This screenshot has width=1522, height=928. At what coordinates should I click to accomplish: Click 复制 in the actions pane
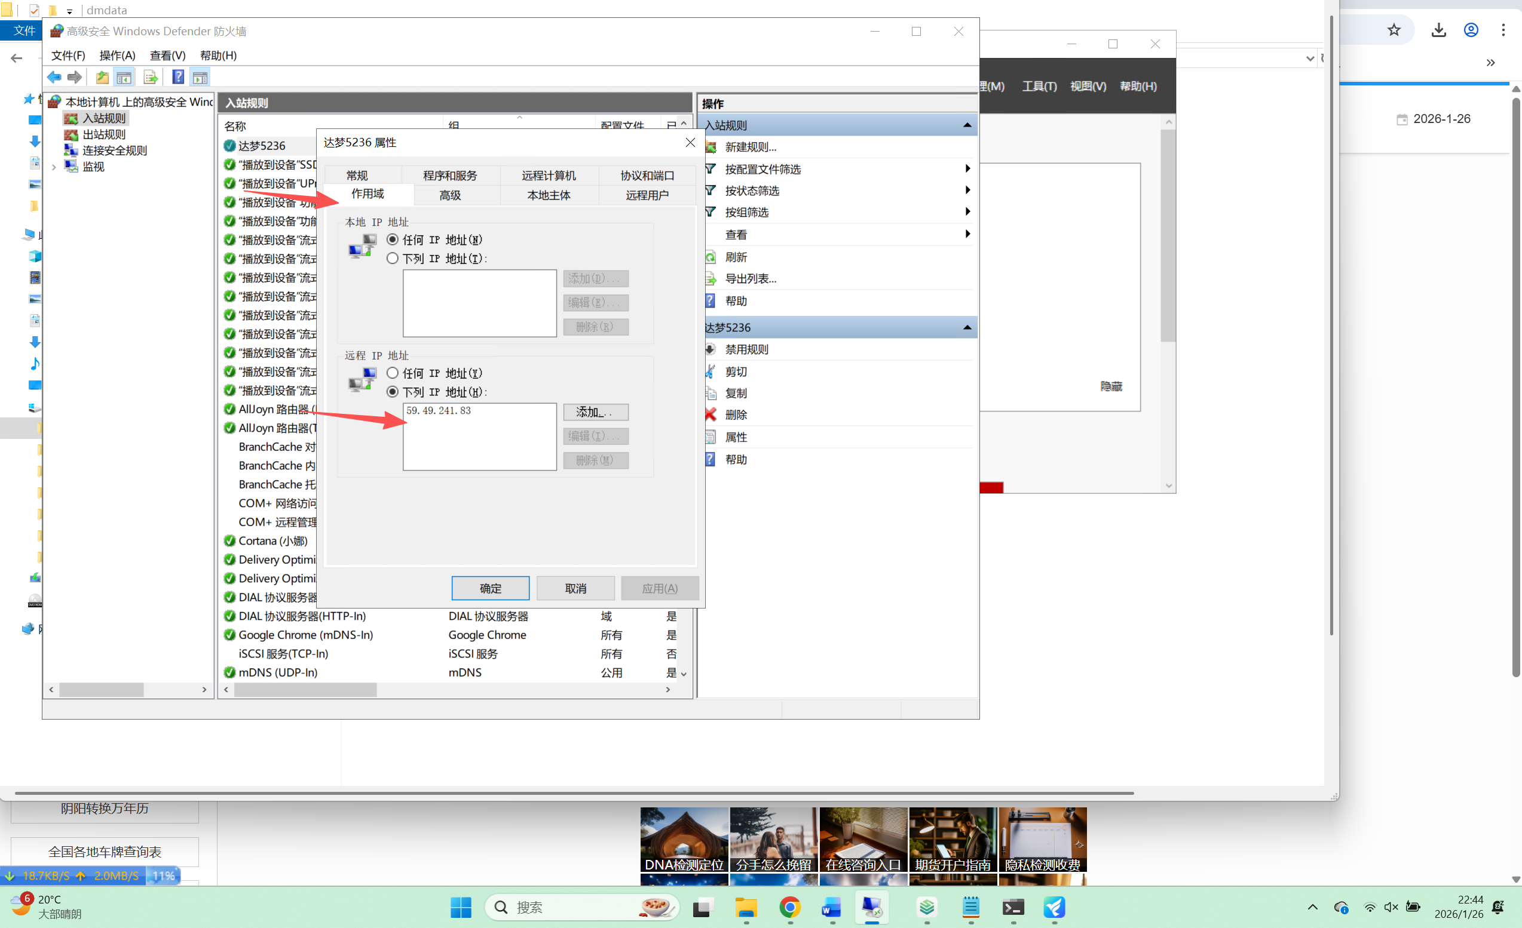pyautogui.click(x=736, y=394)
